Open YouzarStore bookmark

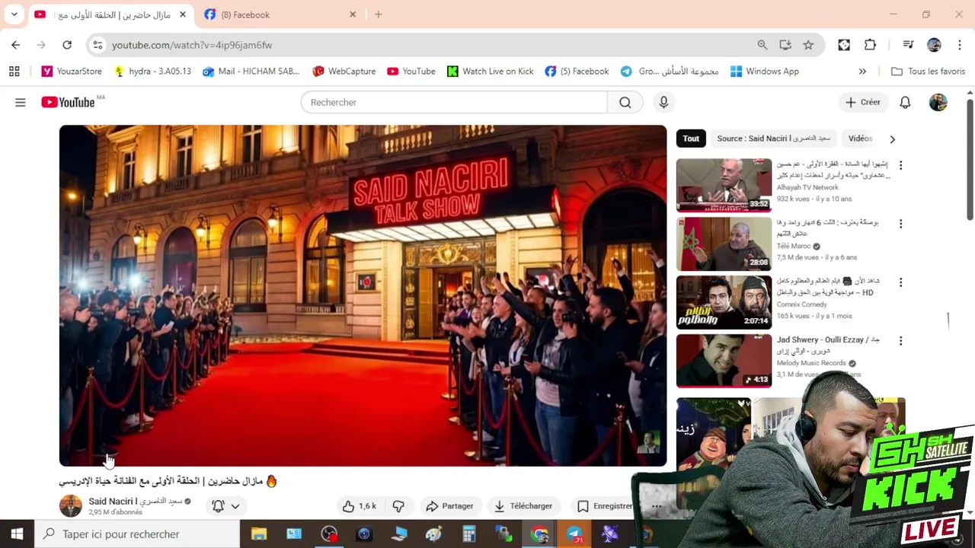(72, 72)
